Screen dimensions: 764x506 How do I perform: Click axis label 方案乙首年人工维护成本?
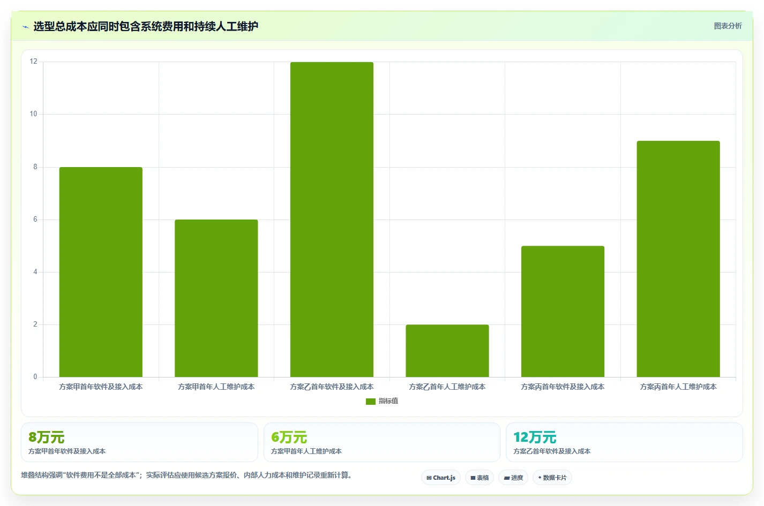tap(447, 387)
